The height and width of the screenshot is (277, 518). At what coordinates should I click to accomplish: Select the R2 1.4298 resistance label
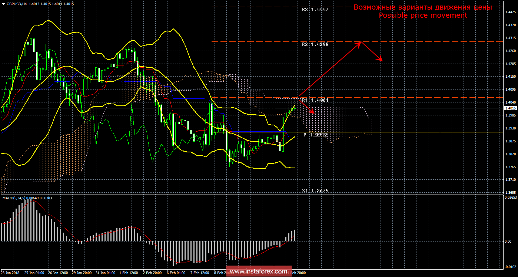pyautogui.click(x=315, y=44)
